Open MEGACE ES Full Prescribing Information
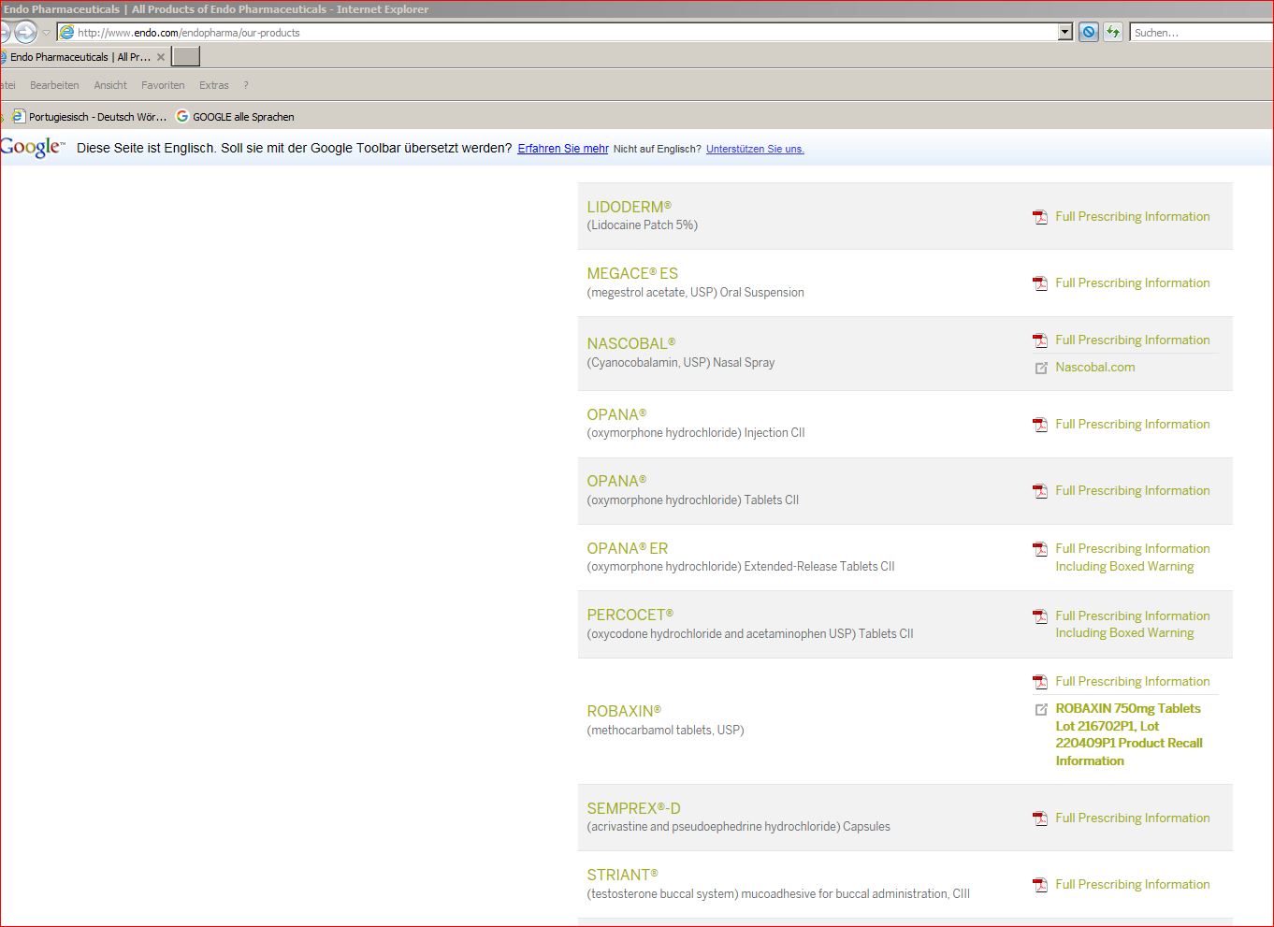Image resolution: width=1274 pixels, height=927 pixels. (x=1133, y=283)
